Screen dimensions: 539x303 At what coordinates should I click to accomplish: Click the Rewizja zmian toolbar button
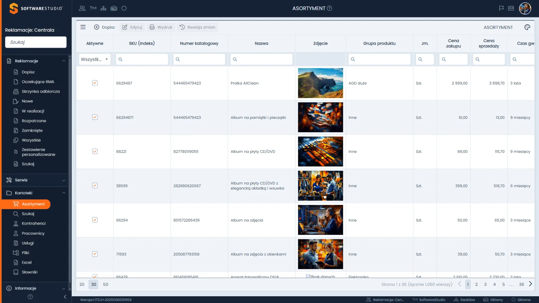[197, 27]
